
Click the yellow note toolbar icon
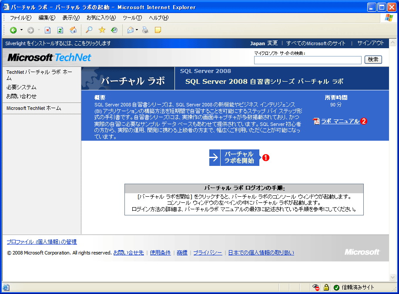158,30
